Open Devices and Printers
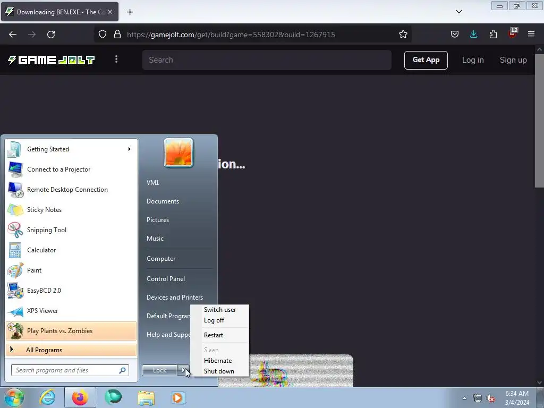Viewport: 544px width, 408px height. (175, 297)
